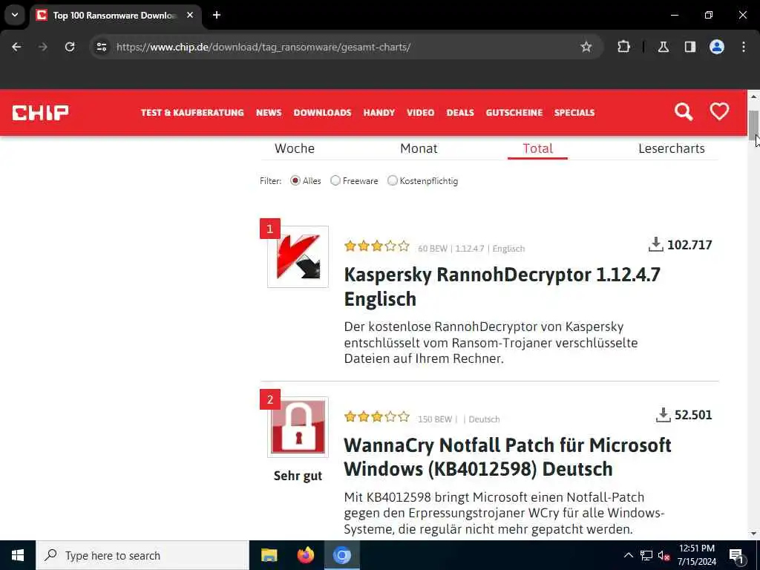This screenshot has width=760, height=570.
Task: Reload the page
Action: [x=70, y=47]
